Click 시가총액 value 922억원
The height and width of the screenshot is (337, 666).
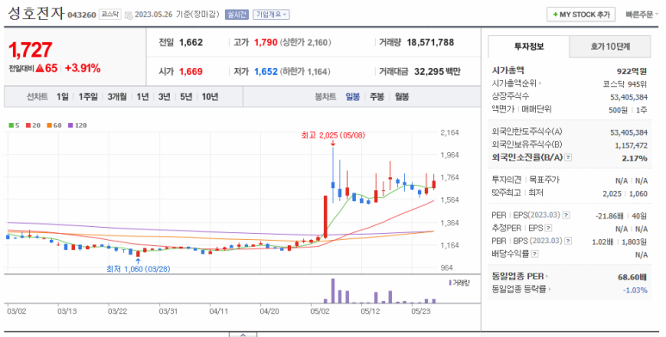click(632, 70)
